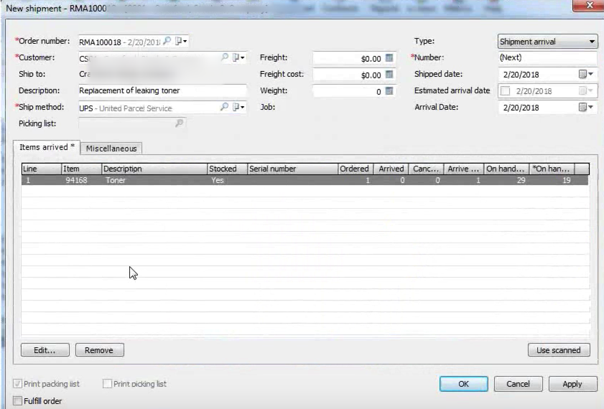Search customer using lookup magnifier
Image resolution: width=604 pixels, height=409 pixels.
coord(224,57)
